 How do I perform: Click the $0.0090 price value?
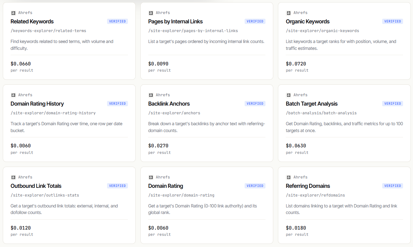[x=158, y=64]
